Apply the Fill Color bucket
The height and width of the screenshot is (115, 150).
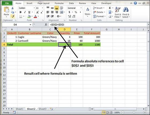[29, 16]
